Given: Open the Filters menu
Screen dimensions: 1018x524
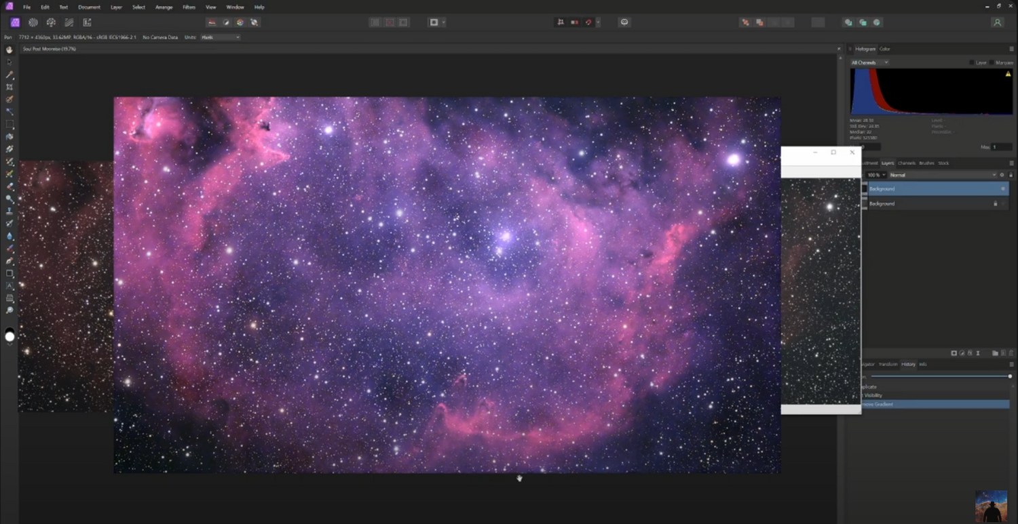Looking at the screenshot, I should point(189,7).
